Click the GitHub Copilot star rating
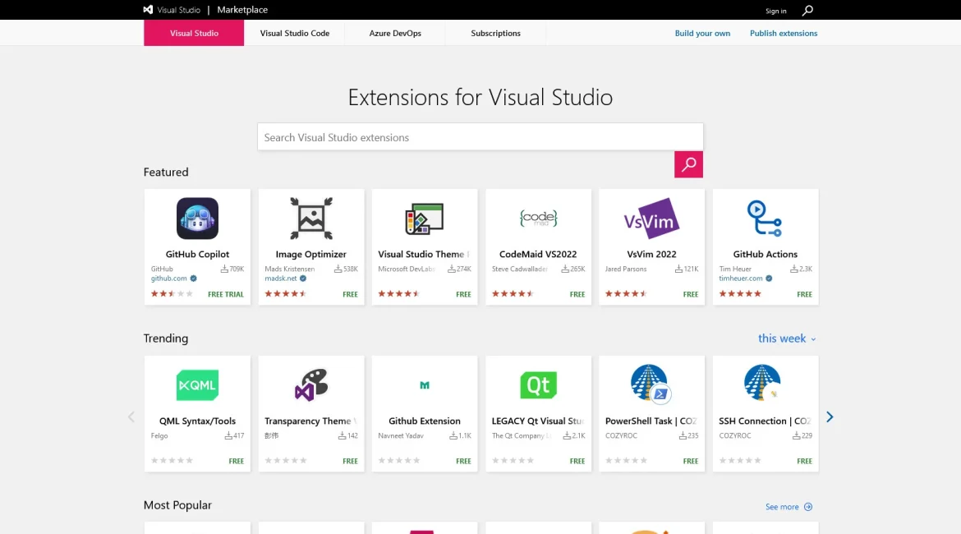This screenshot has height=534, width=961. 172,293
